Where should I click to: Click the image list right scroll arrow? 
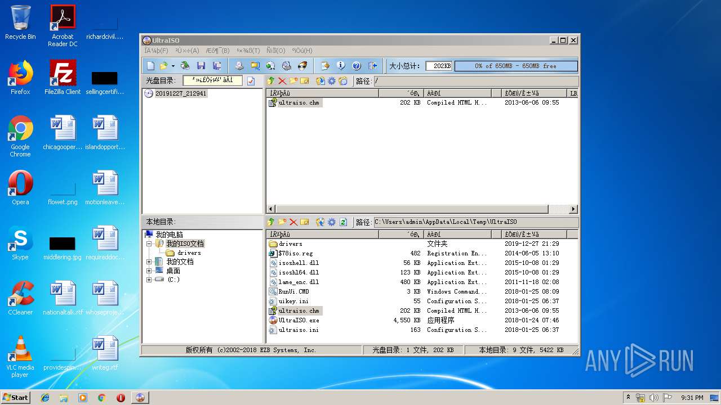click(x=573, y=209)
